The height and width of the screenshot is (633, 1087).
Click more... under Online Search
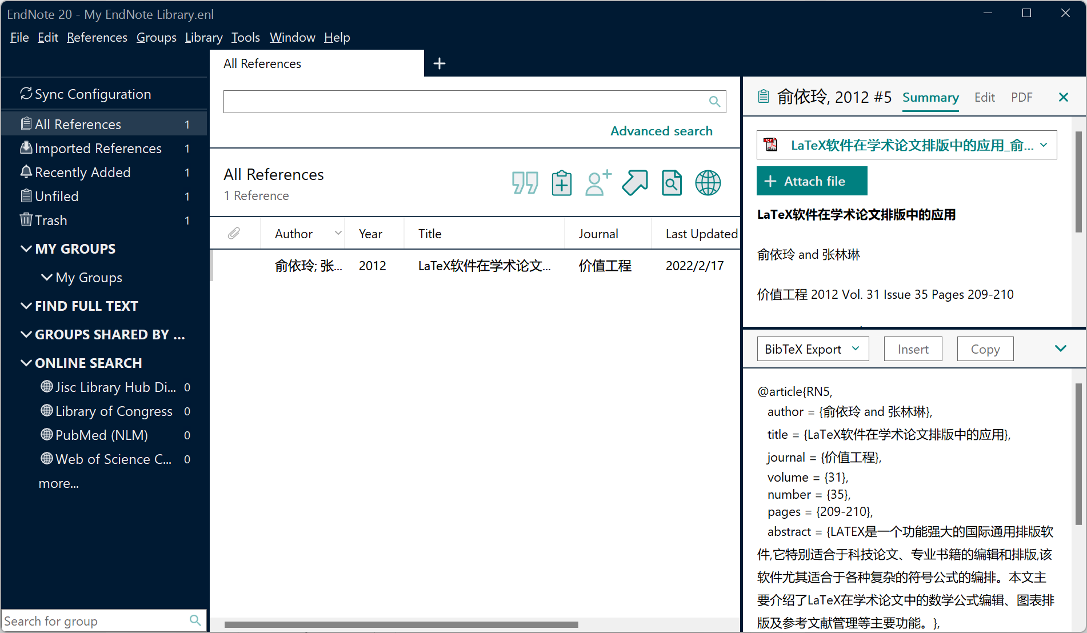[x=58, y=483]
